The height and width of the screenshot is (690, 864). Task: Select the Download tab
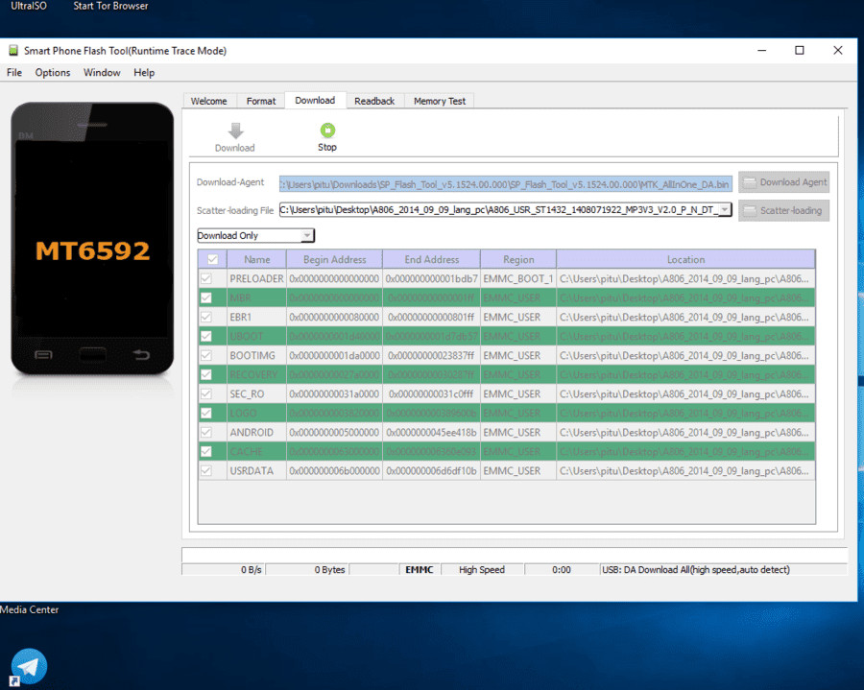pos(315,100)
